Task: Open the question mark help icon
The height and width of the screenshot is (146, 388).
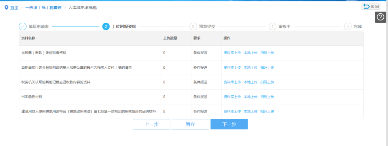Action: pos(380,17)
